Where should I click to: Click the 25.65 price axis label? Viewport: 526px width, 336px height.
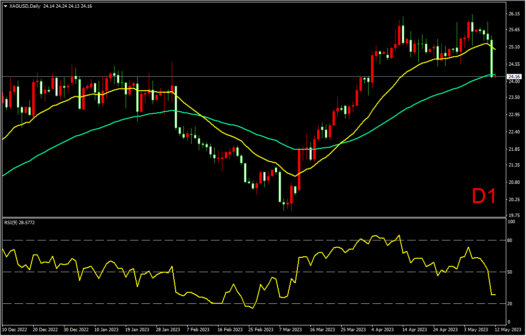[x=514, y=29]
